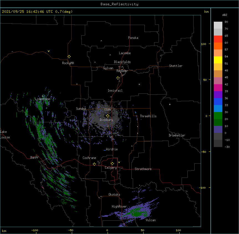Viewport: 239px width, 234px height.
Task: Click the white asterisk above Limestone label
Action: [42, 96]
